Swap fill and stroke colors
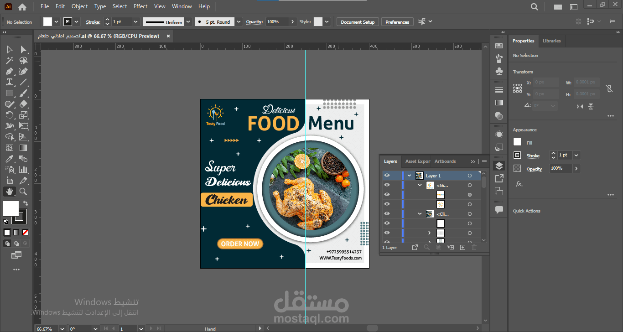Screen dimensions: 623x332 pos(26,203)
